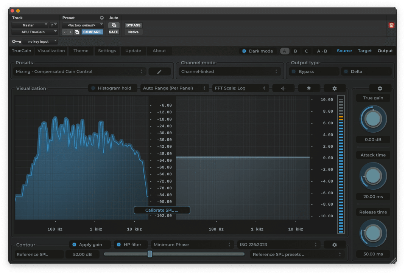Open the waveform visualization icon panel
Image resolution: width=405 pixels, height=274 pixels.
point(283,88)
